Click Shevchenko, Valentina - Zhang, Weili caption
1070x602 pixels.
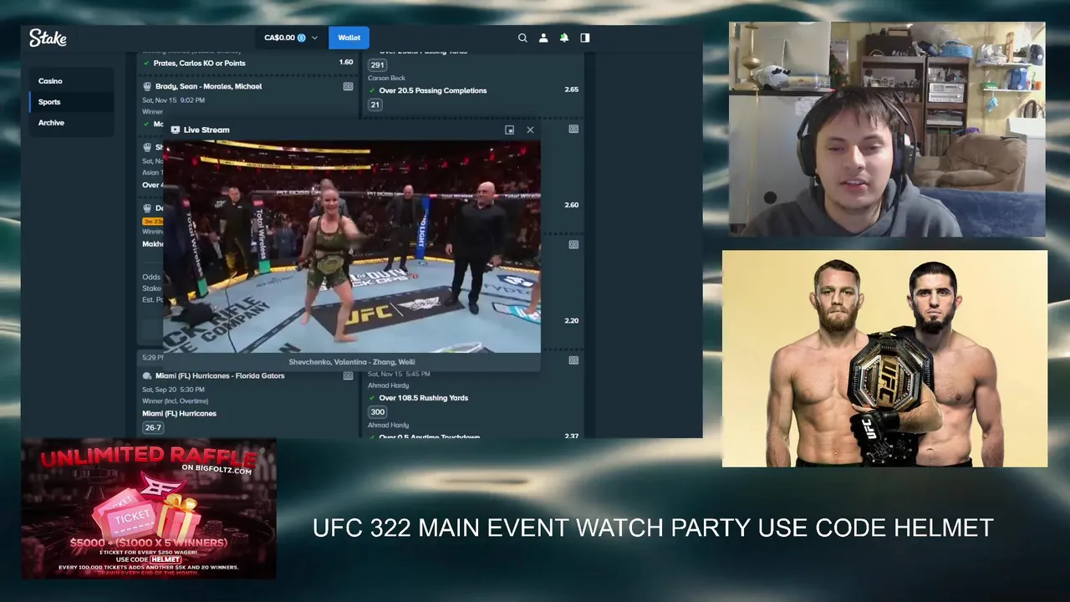tap(352, 362)
